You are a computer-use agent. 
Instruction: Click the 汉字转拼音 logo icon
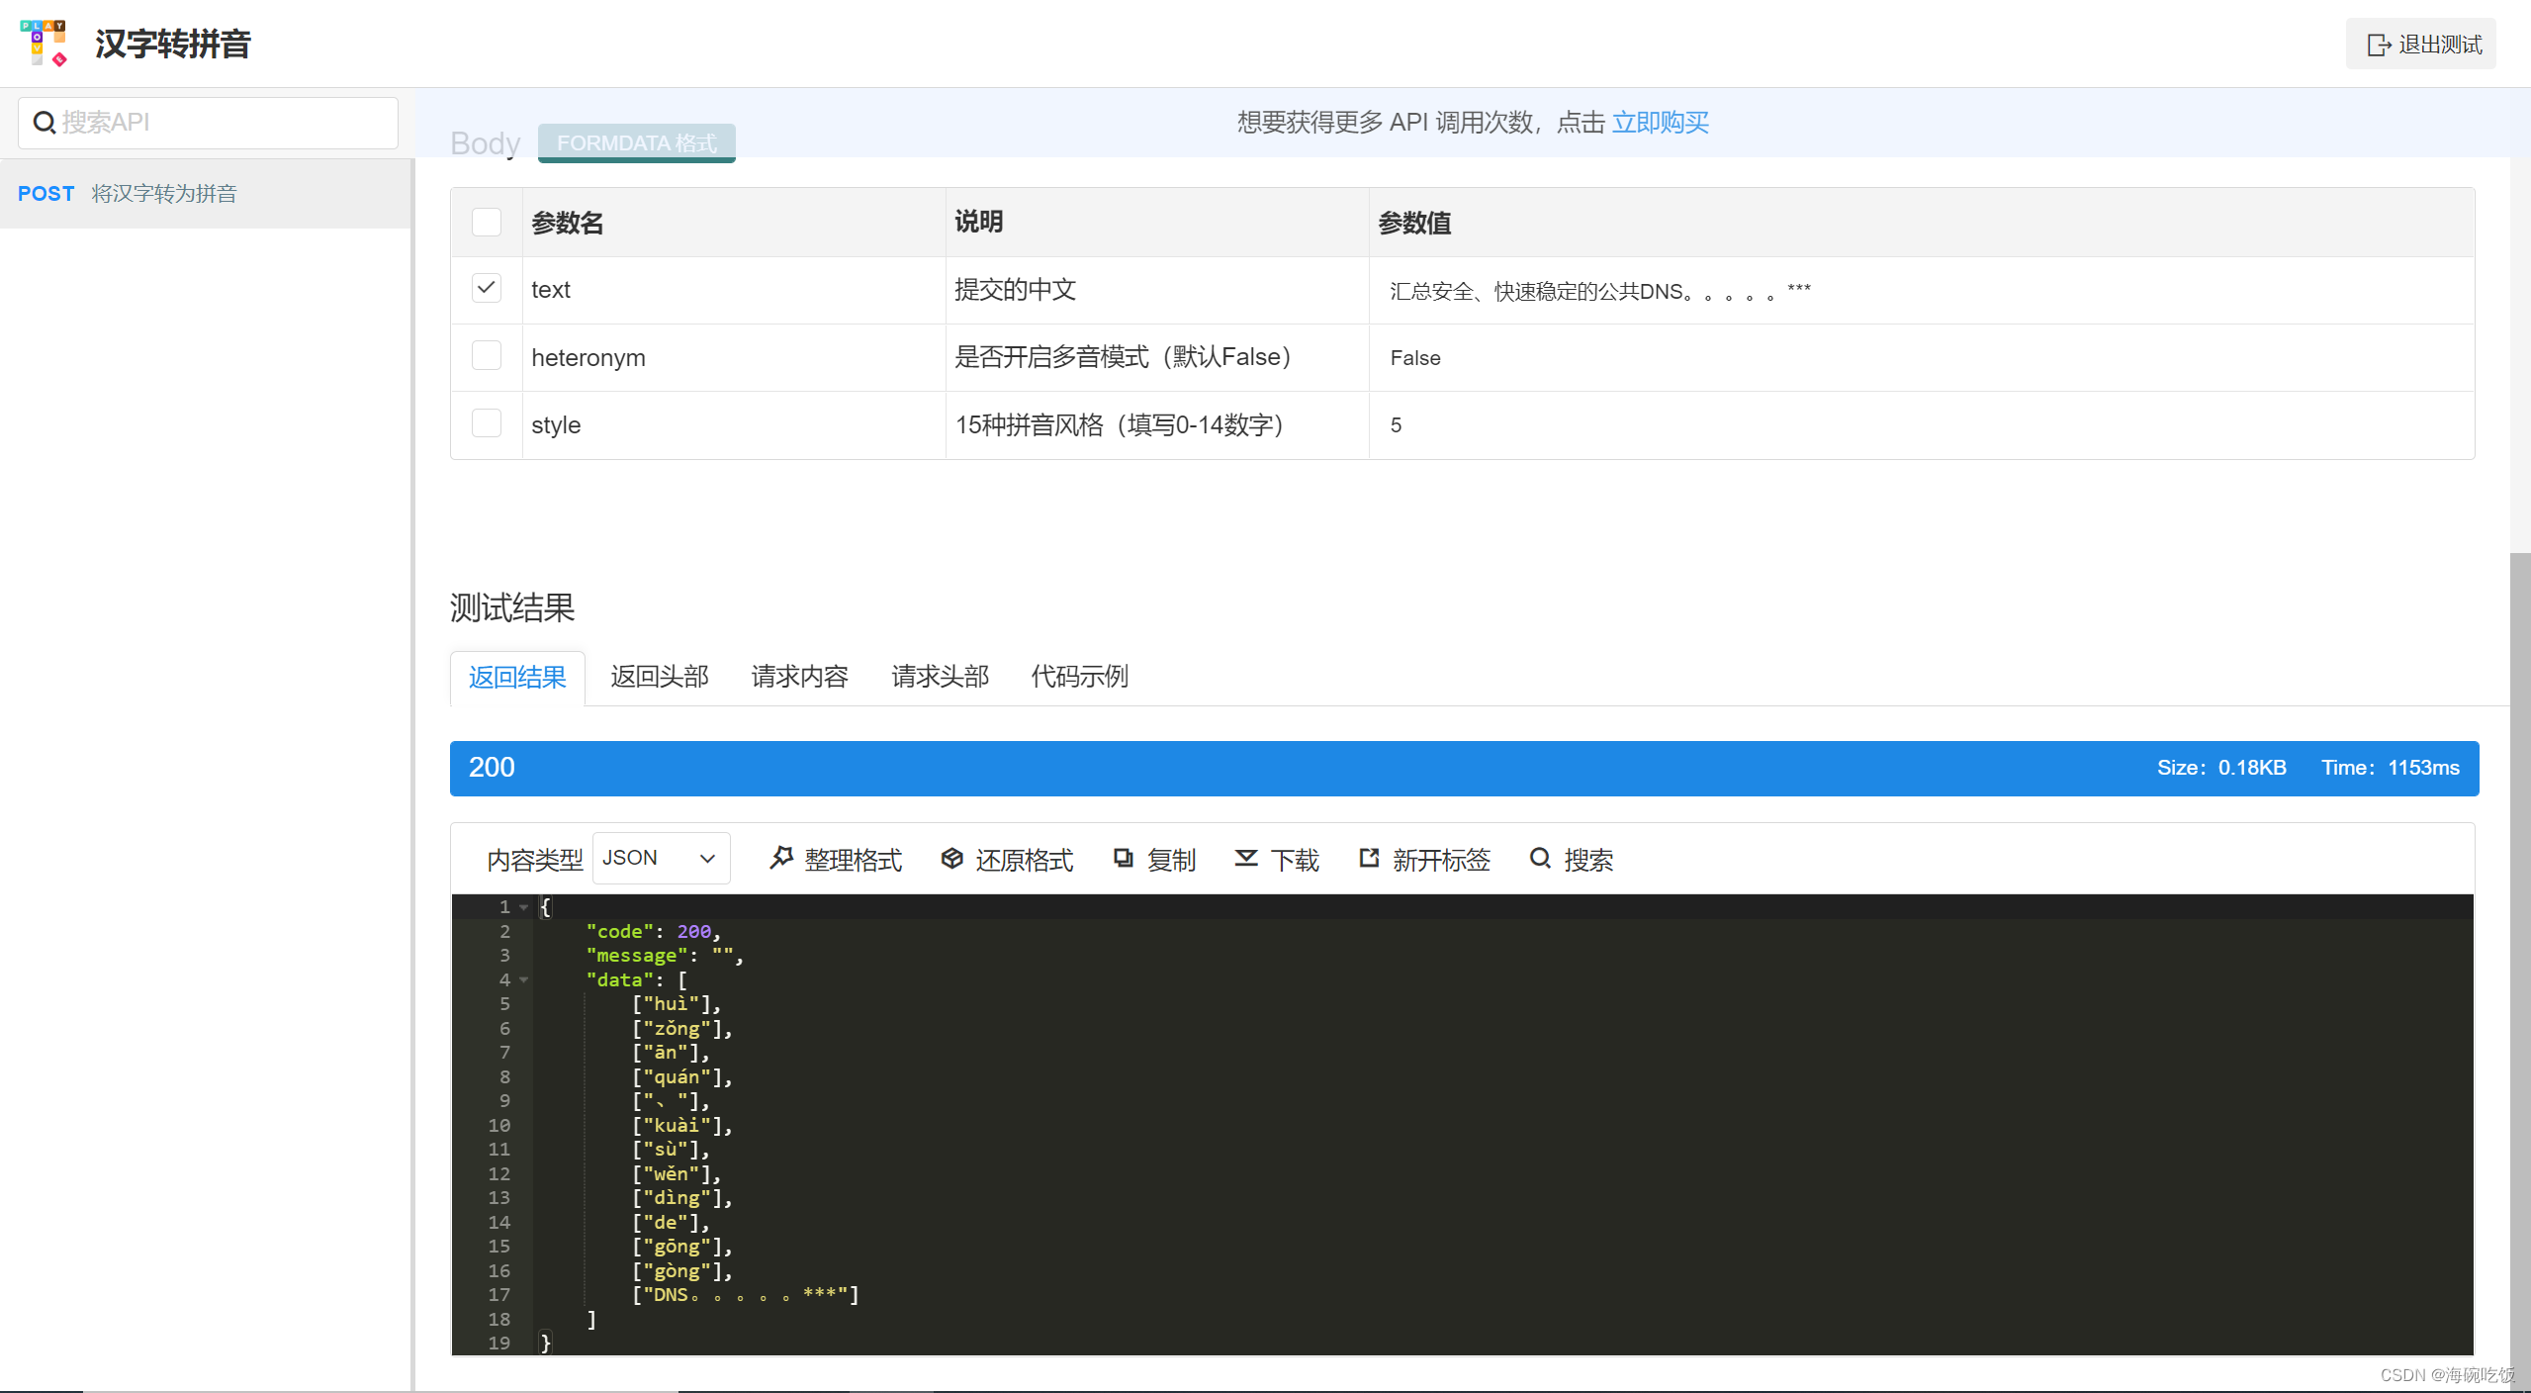45,43
